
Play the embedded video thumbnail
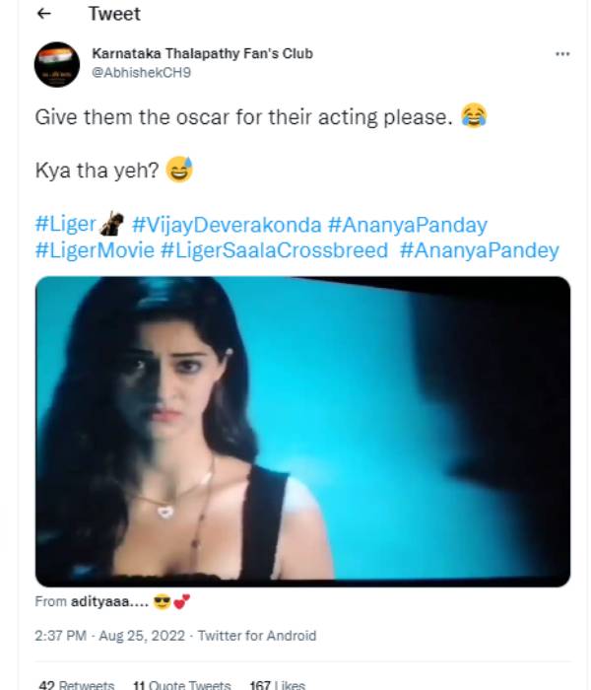tap(302, 432)
